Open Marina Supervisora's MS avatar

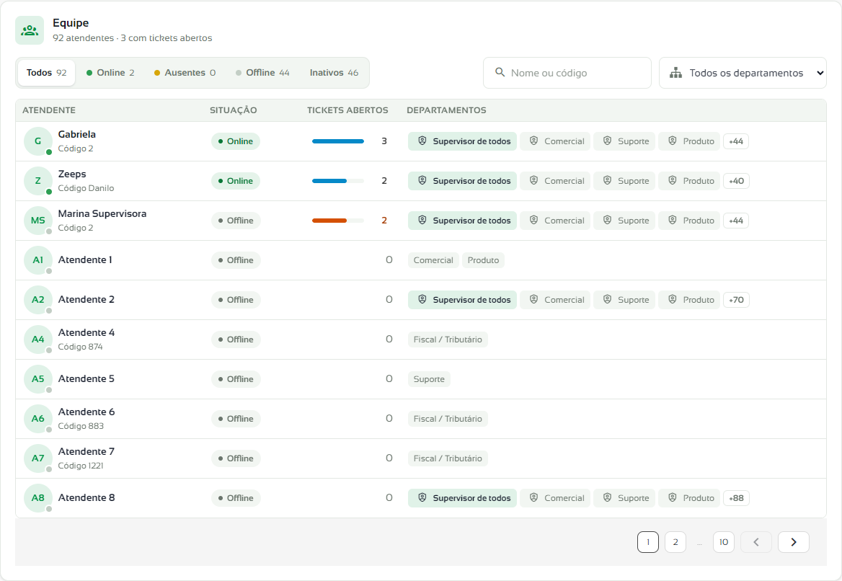[x=38, y=221]
